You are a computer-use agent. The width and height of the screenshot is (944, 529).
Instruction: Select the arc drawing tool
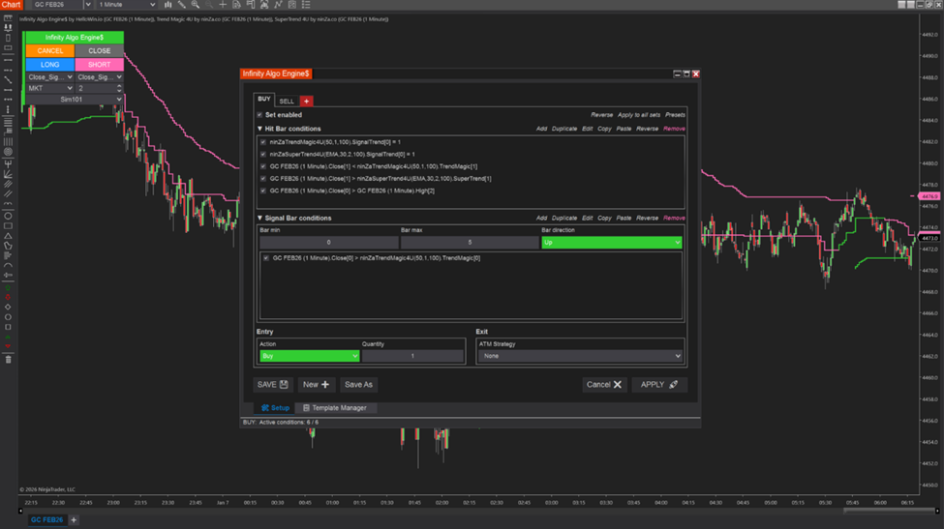point(8,265)
